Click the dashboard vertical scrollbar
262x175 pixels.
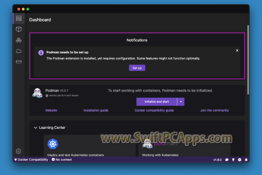[x=248, y=60]
